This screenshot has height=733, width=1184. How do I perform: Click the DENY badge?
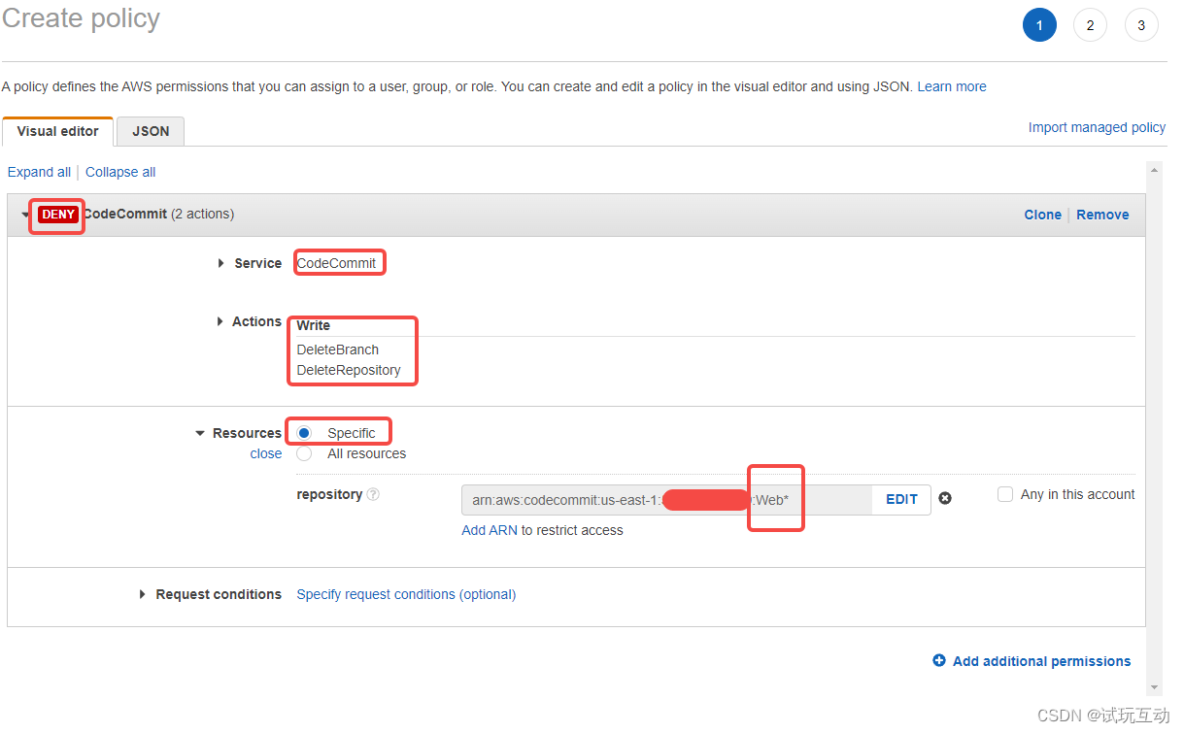tap(58, 215)
